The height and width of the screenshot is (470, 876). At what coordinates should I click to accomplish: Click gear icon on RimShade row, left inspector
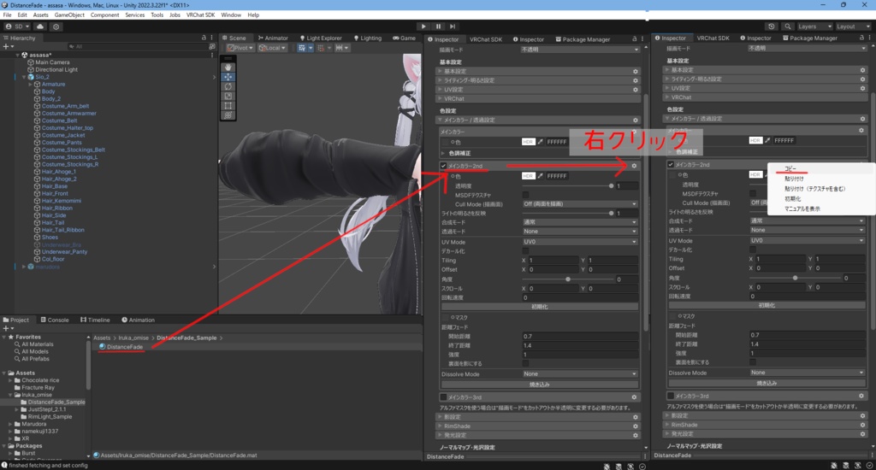pyautogui.click(x=636, y=426)
